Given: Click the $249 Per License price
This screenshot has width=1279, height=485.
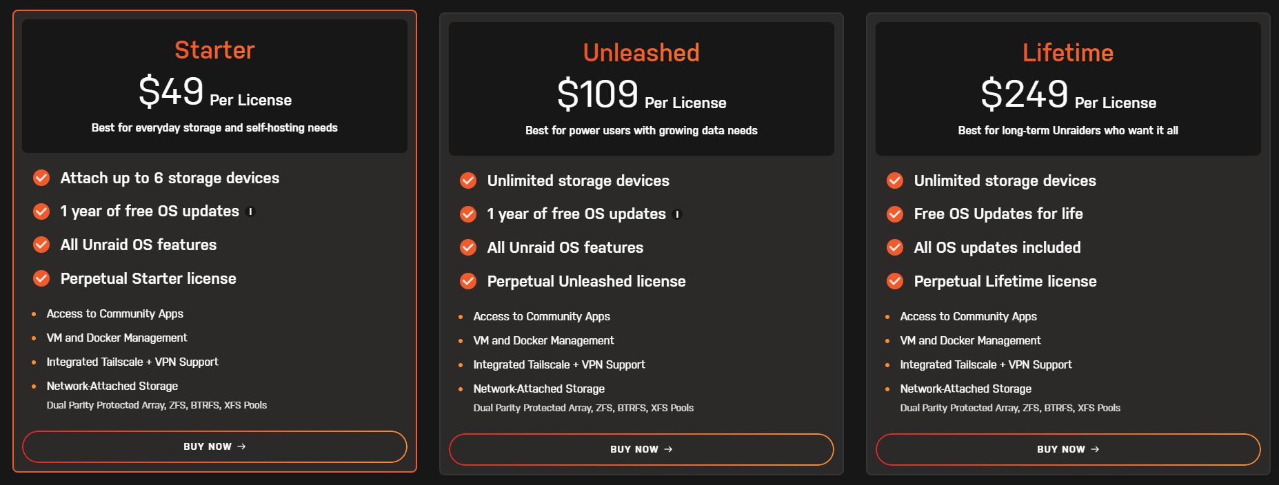Looking at the screenshot, I should [x=1068, y=94].
